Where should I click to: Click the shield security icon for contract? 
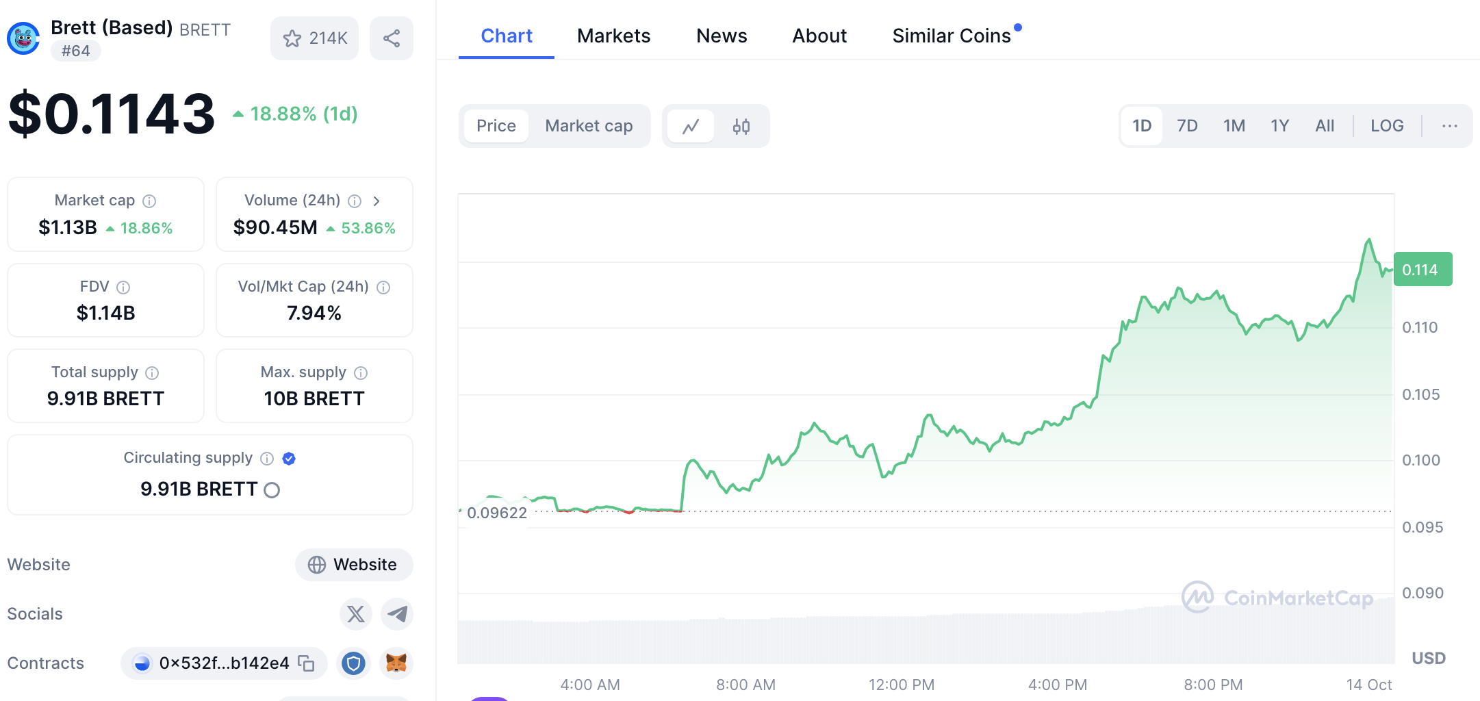coord(354,663)
